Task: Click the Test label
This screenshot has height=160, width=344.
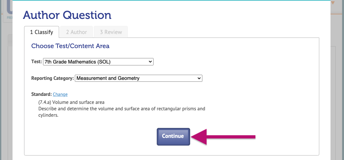Action: [x=36, y=62]
